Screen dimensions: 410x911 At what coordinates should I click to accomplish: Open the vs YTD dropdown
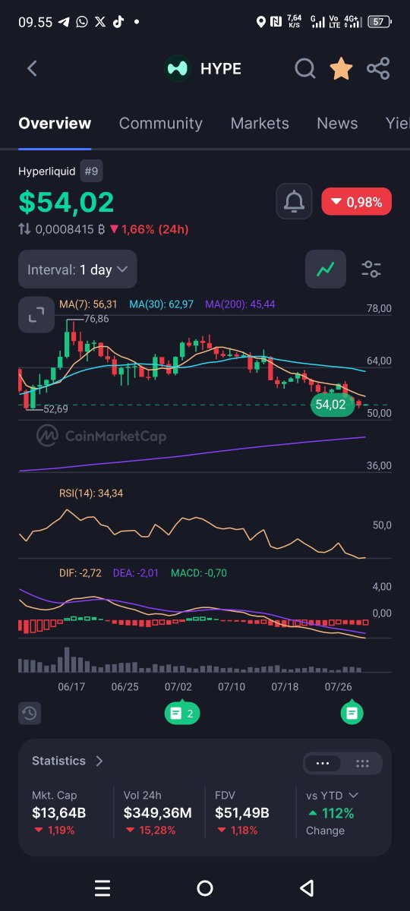point(332,796)
